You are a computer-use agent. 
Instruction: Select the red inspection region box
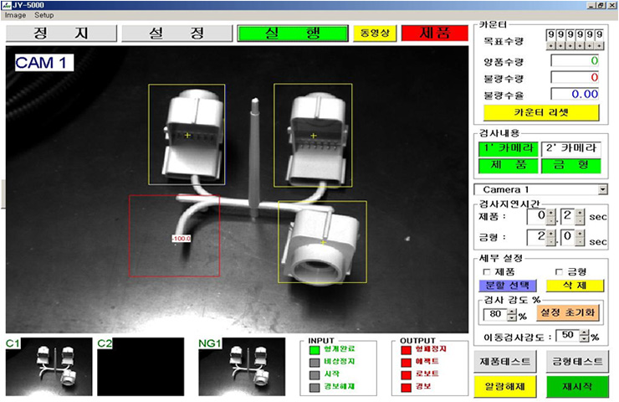point(174,236)
